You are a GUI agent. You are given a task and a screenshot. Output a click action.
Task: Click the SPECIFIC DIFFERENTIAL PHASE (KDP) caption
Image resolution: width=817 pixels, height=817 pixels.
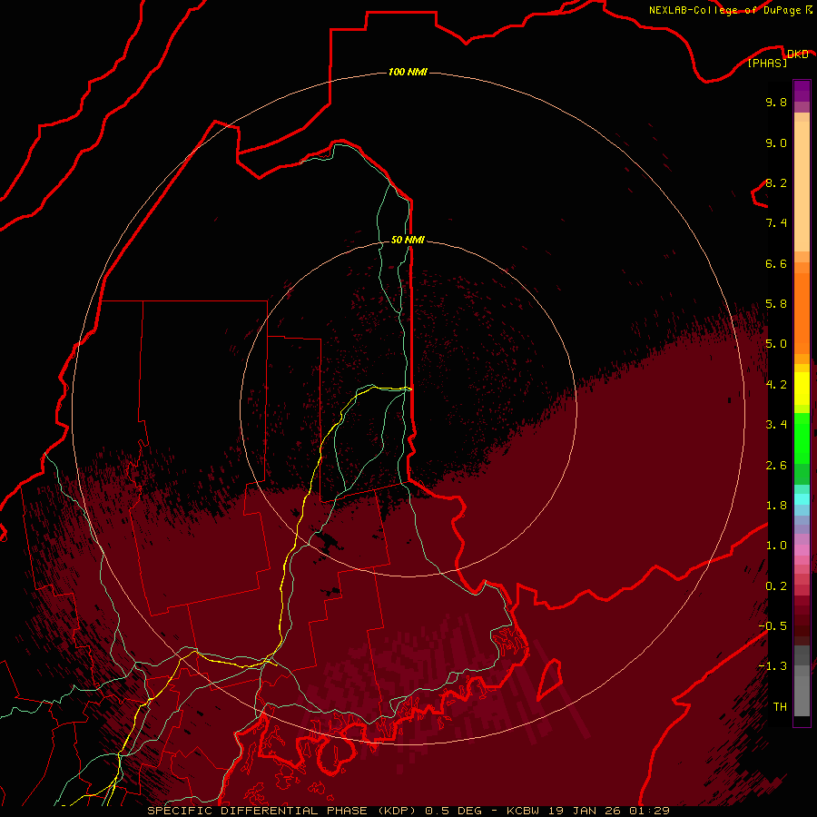click(283, 811)
